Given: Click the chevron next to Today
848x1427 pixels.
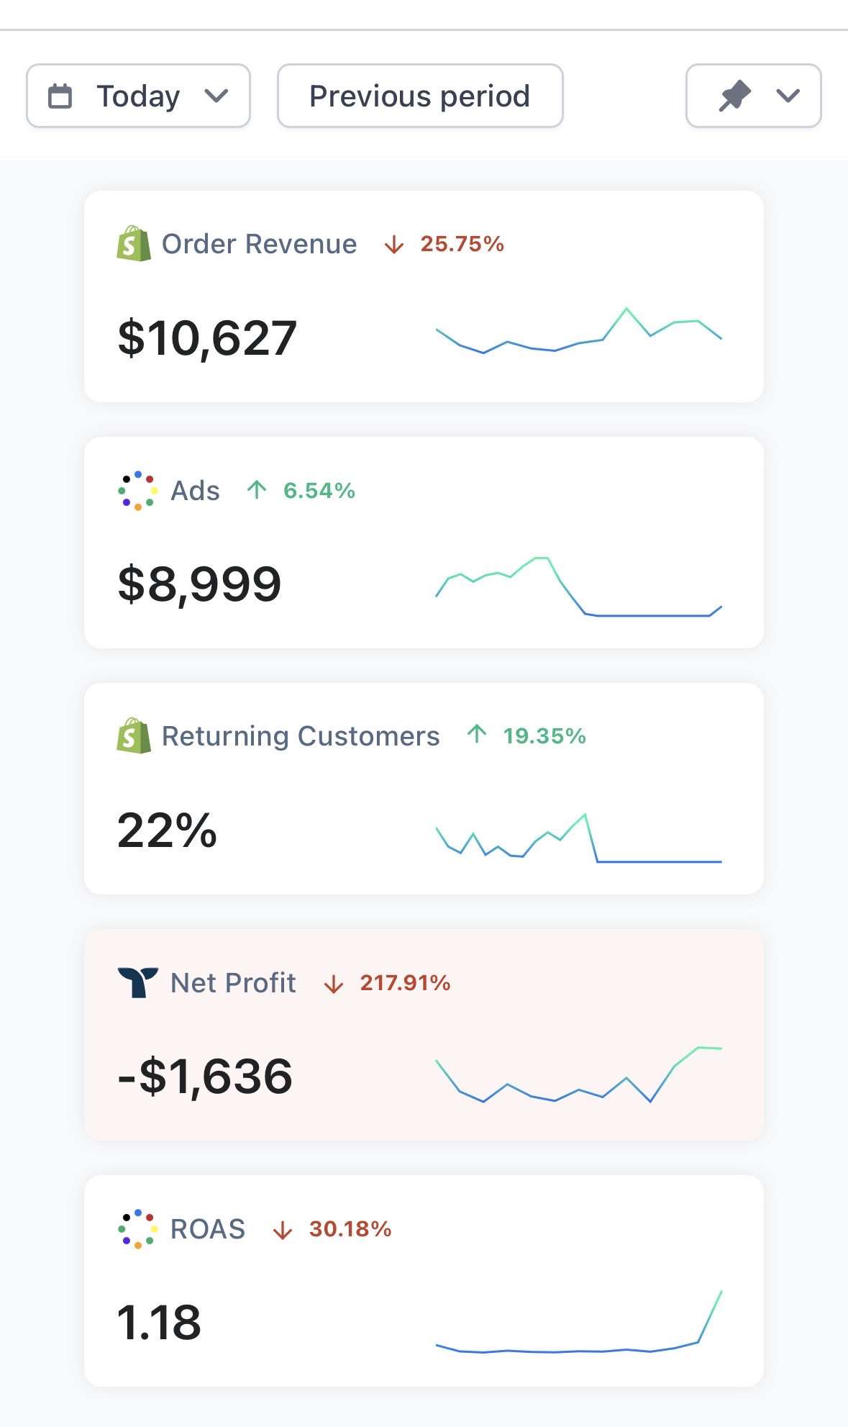Looking at the screenshot, I should point(216,96).
